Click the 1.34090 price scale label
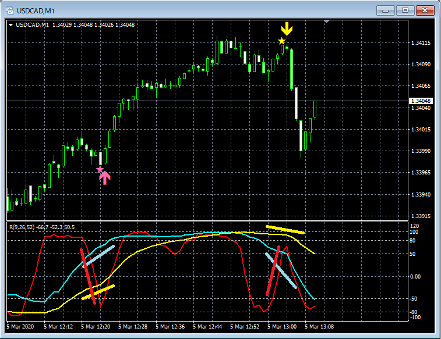This screenshot has width=441, height=339. [421, 65]
